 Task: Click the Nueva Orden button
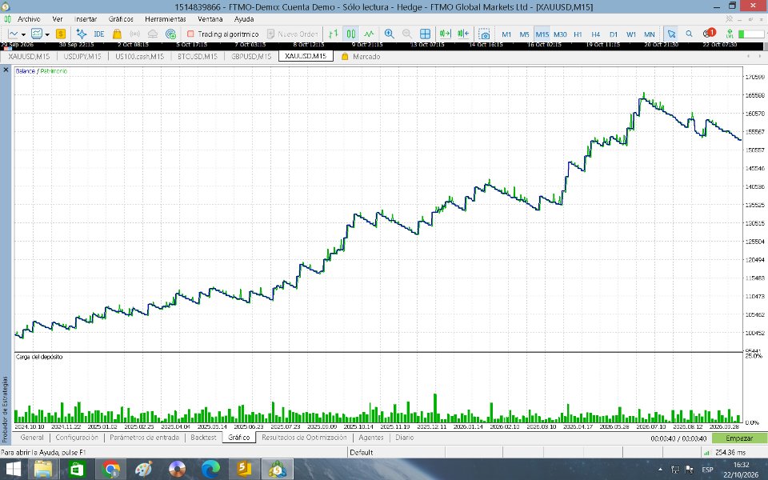[x=293, y=34]
